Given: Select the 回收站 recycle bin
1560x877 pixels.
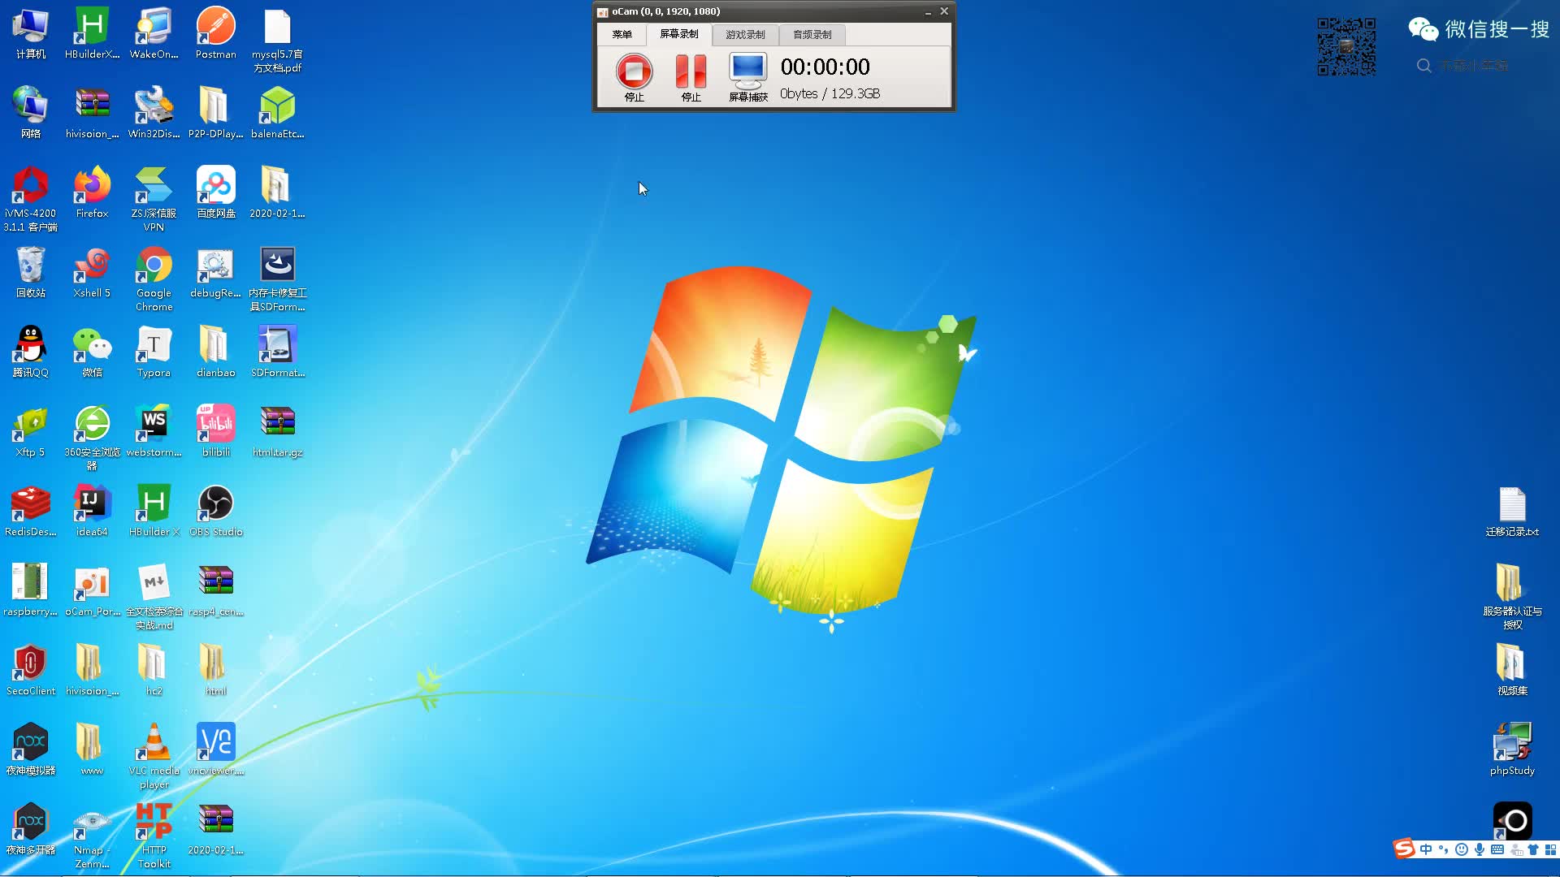Looking at the screenshot, I should pyautogui.click(x=31, y=273).
